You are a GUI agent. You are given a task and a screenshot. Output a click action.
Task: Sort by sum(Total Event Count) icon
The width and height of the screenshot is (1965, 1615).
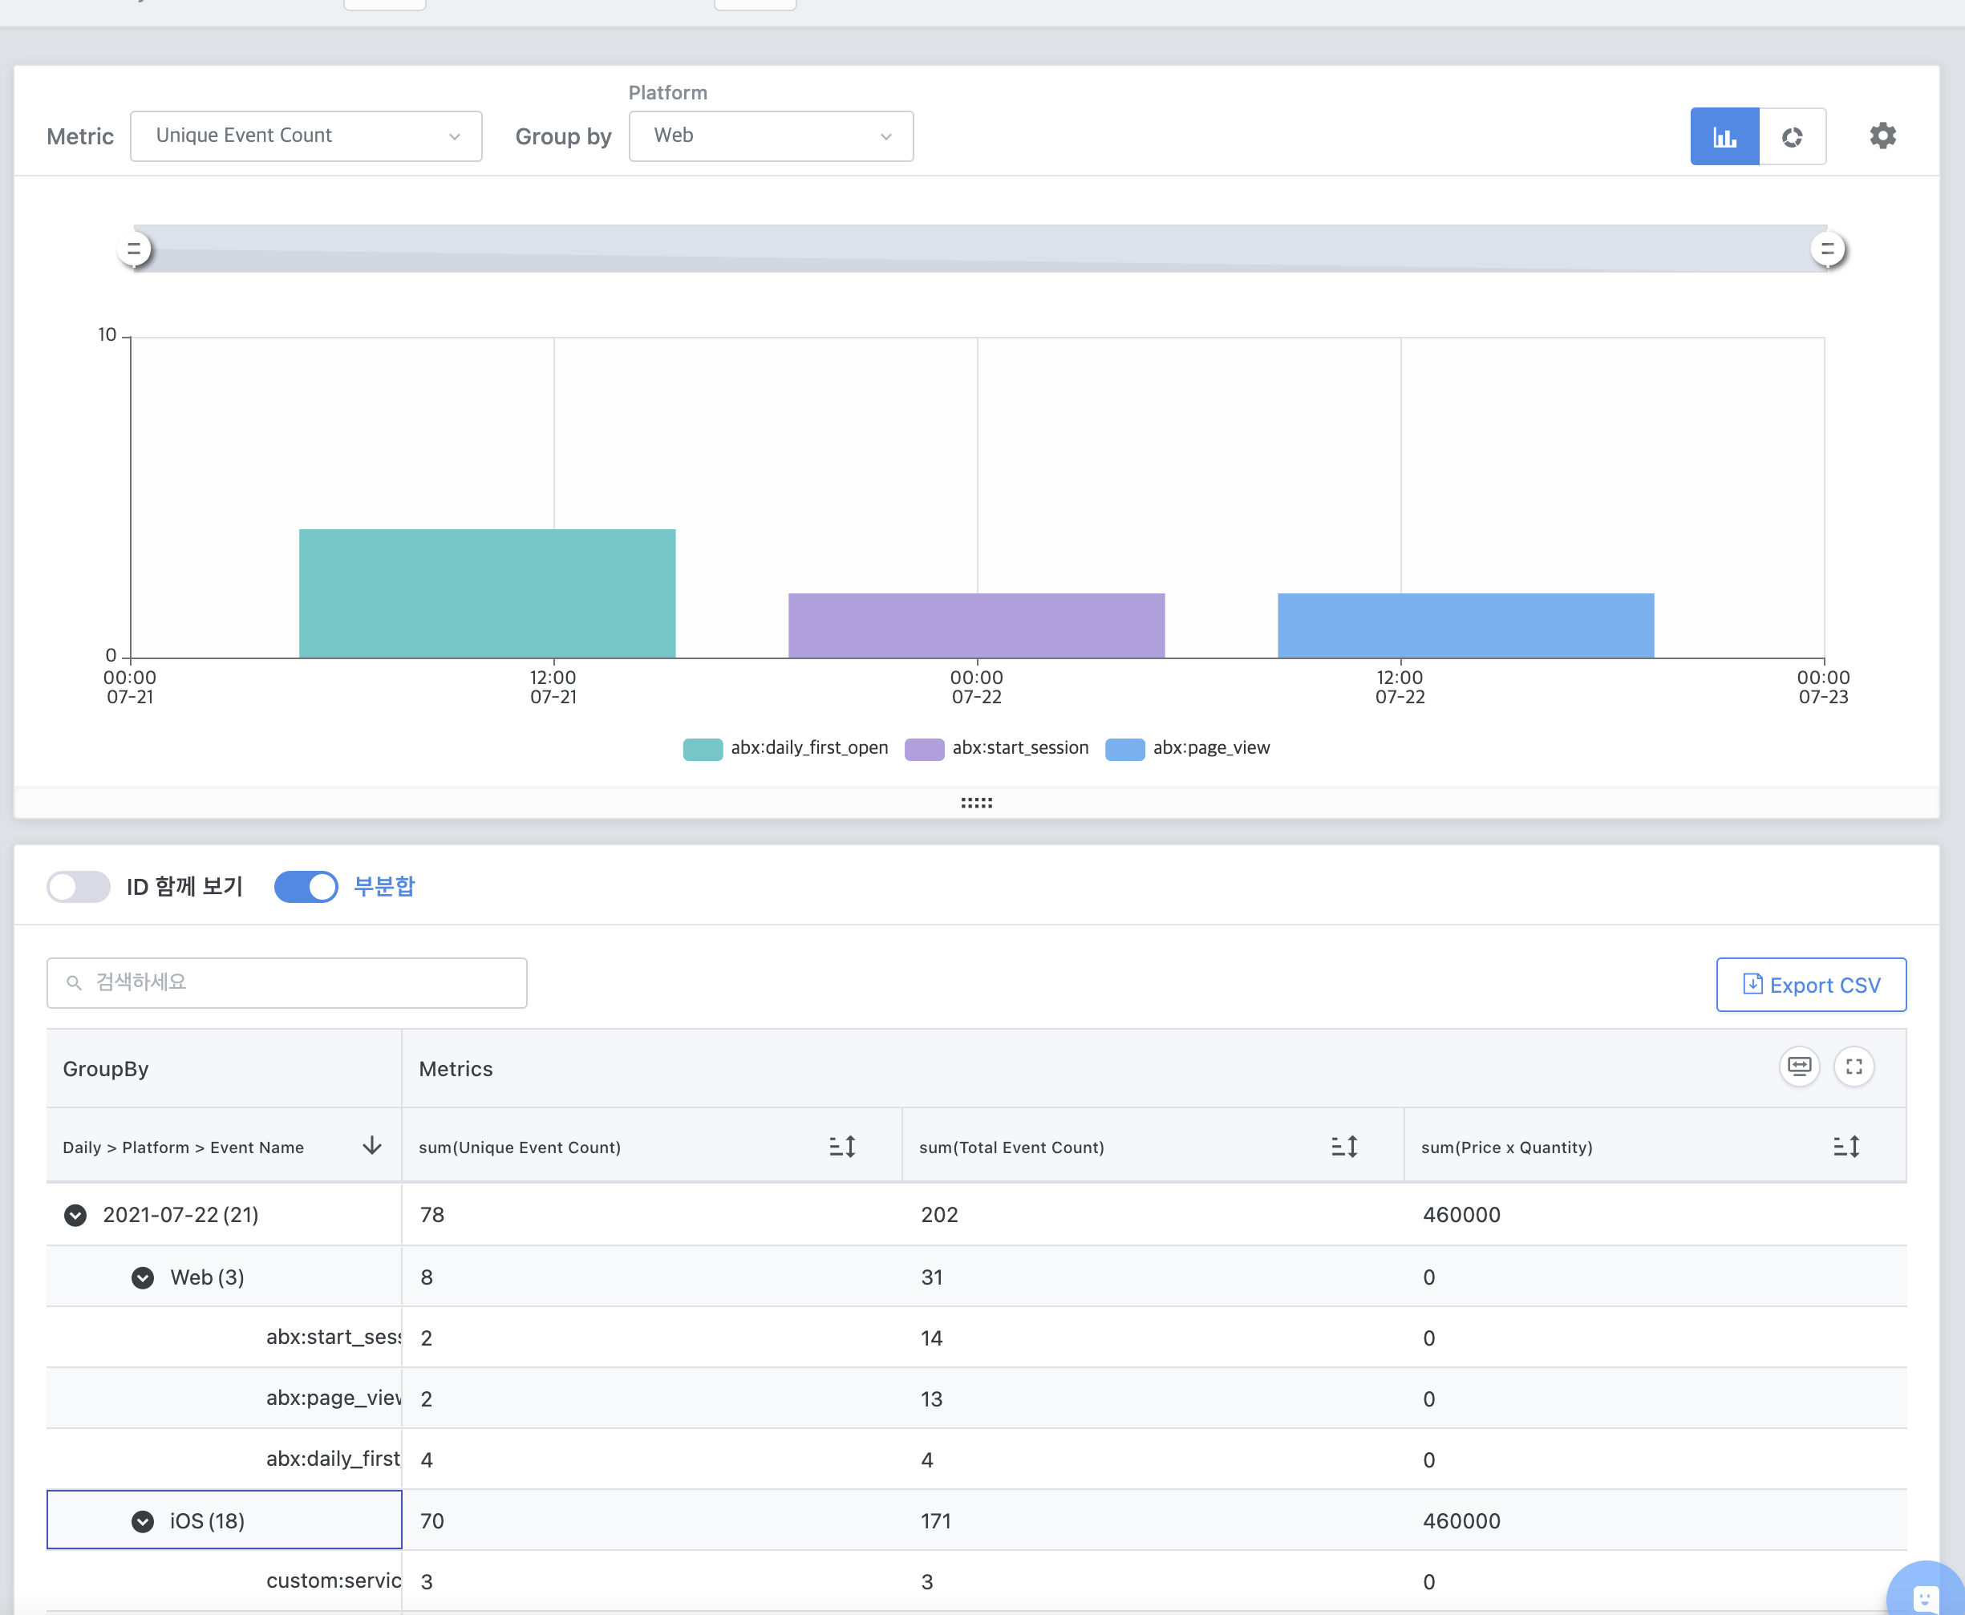1344,1146
